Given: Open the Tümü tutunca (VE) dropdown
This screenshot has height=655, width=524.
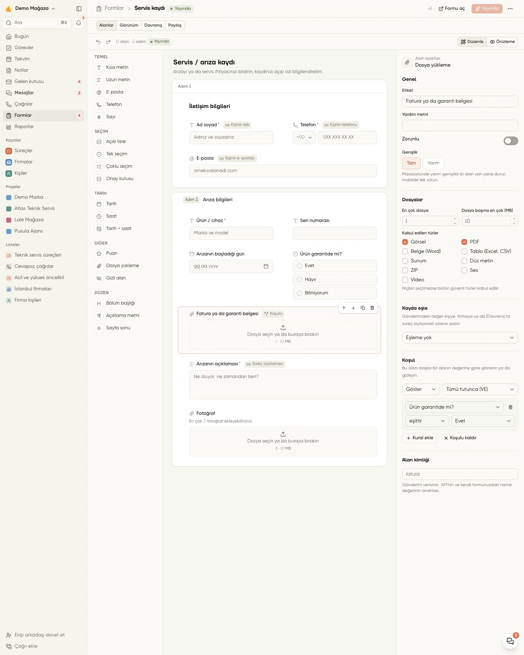Looking at the screenshot, I should tap(480, 389).
